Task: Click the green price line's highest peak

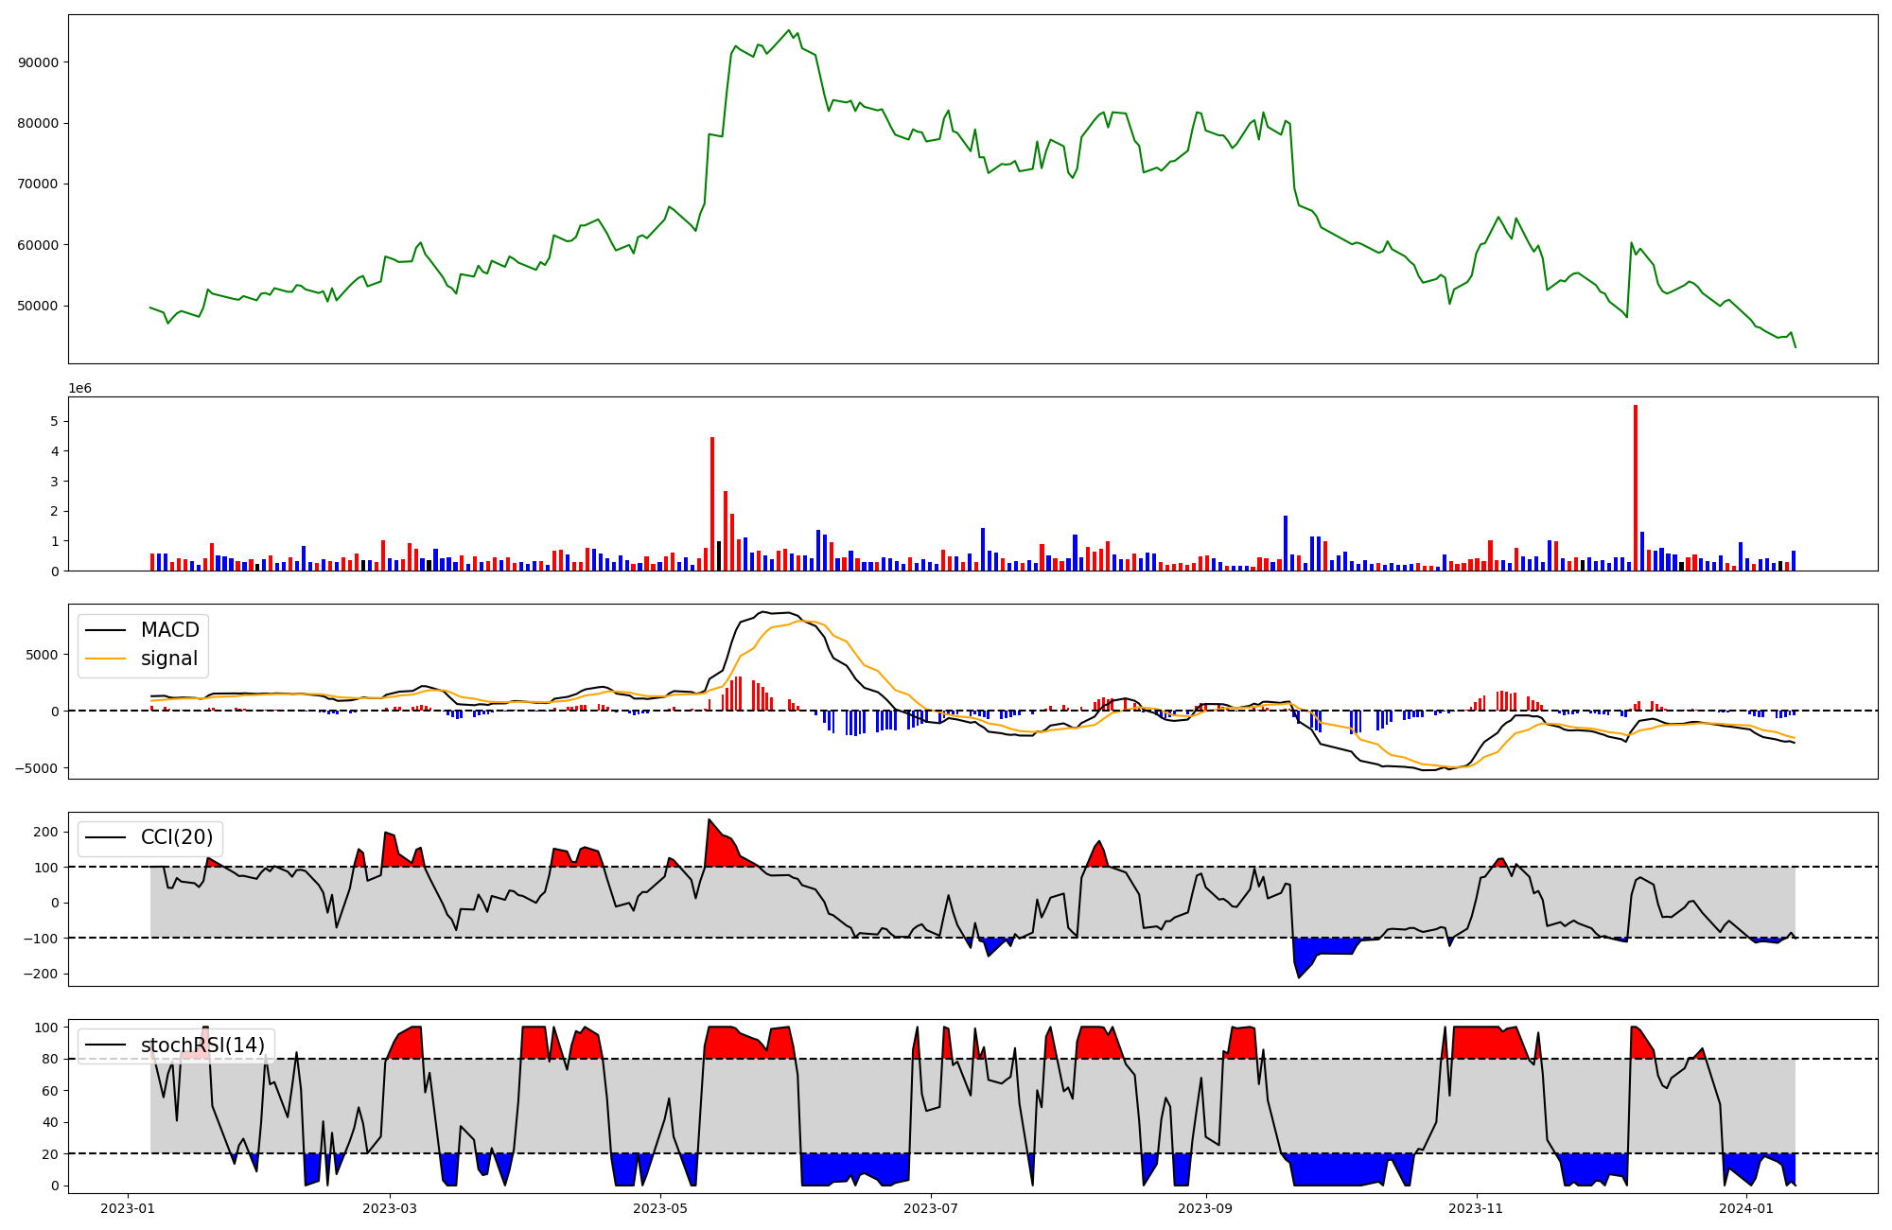Action: click(x=789, y=30)
